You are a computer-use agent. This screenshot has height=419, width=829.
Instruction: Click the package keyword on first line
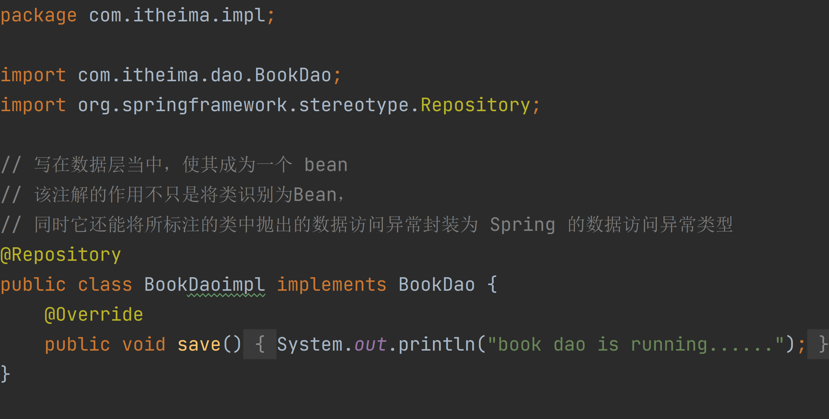point(39,15)
